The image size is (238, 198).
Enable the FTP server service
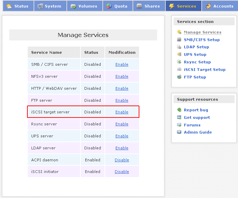point(122,100)
